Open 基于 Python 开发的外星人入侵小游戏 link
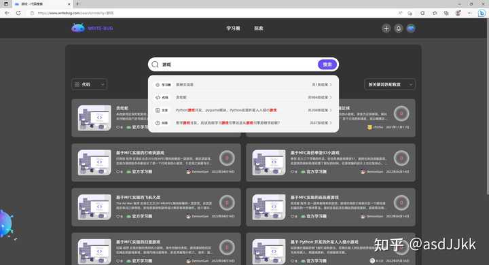The width and height of the screenshot is (489, 265). pos(325,242)
